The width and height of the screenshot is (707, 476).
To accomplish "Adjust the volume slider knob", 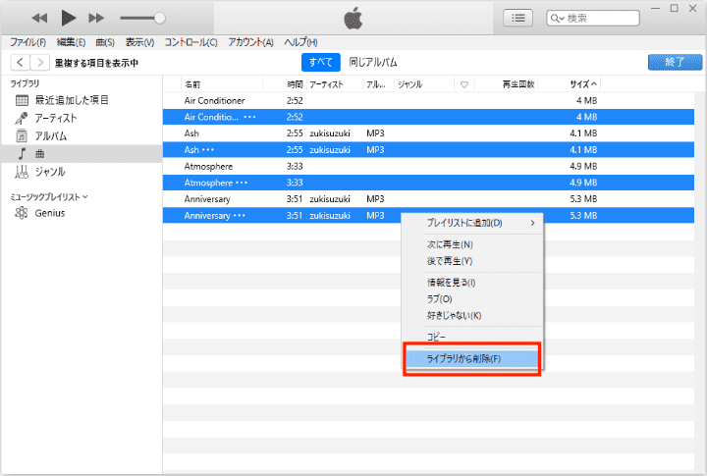I will [159, 18].
